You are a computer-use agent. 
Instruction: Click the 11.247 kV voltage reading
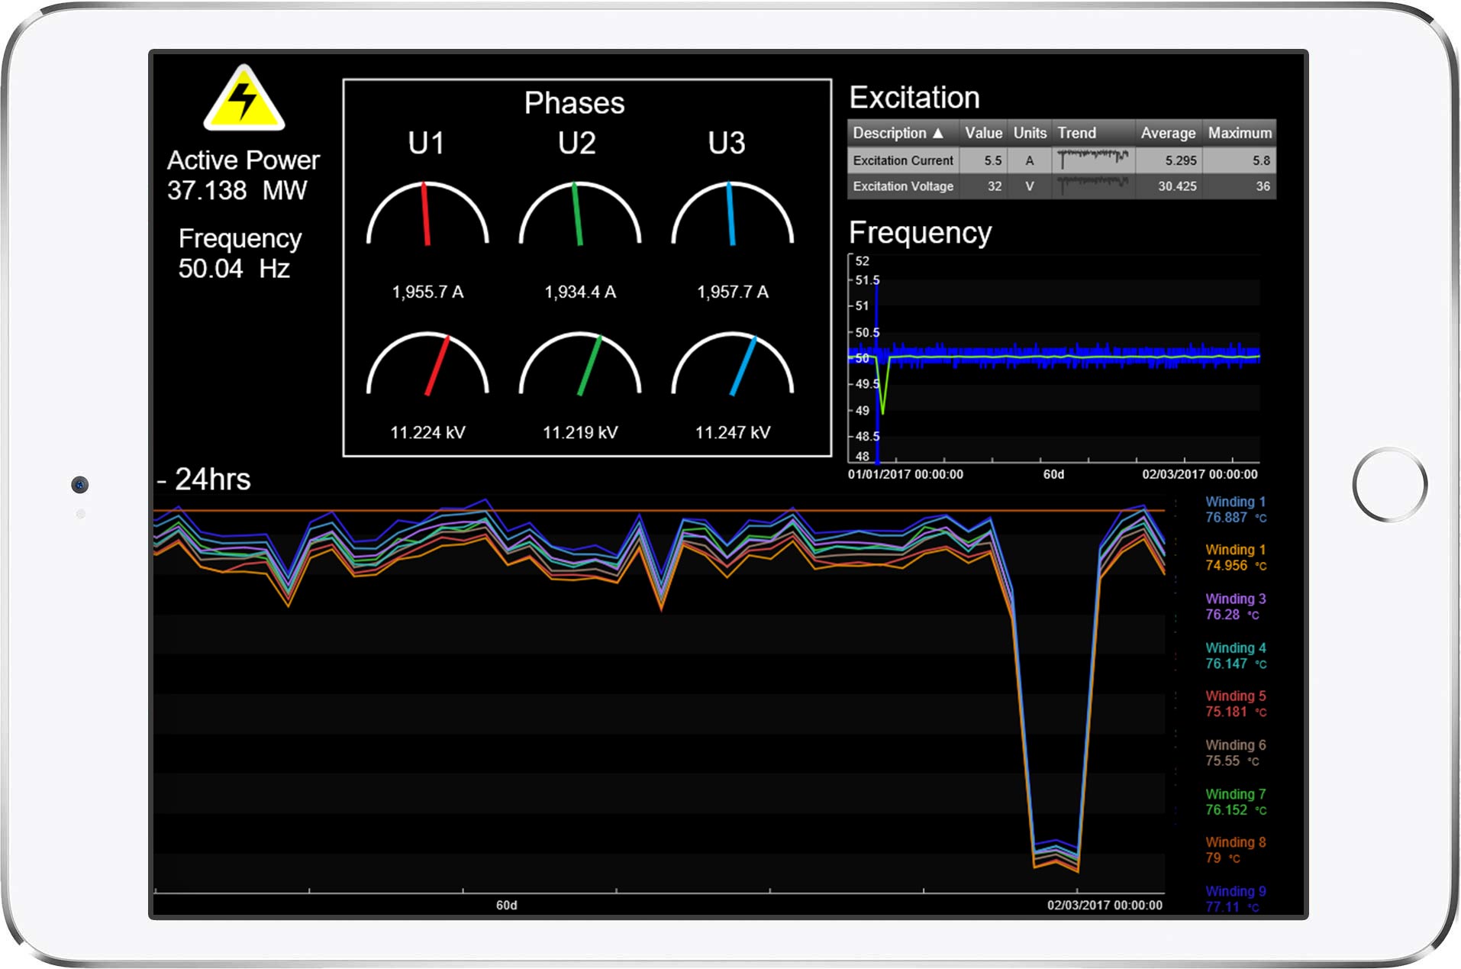coord(733,432)
